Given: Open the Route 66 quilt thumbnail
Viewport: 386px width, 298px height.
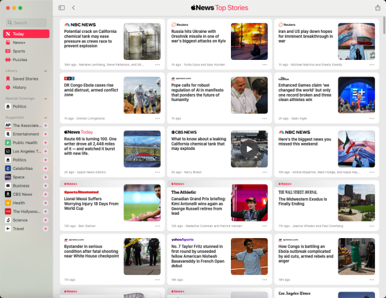Looking at the screenshot, I should point(142,149).
